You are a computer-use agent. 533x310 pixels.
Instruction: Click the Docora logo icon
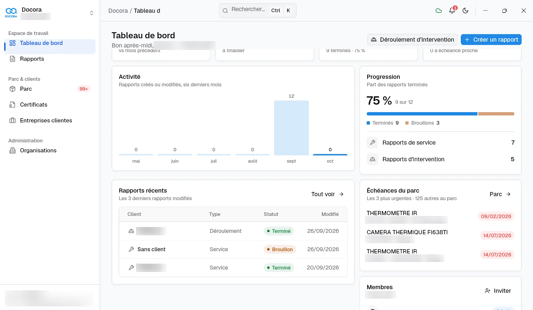[x=11, y=12]
